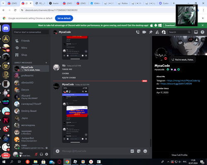Open the red N logo server
Viewport: 207px width, 165px height.
[6, 120]
